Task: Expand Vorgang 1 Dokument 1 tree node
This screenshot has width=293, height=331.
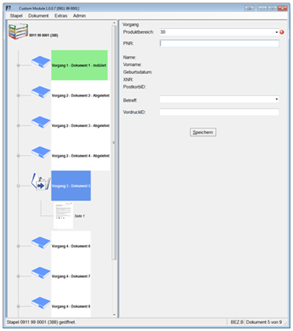Action: click(x=18, y=65)
